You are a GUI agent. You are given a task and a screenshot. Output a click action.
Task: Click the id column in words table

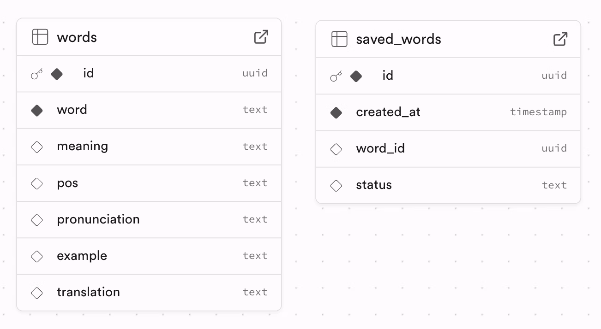(89, 73)
